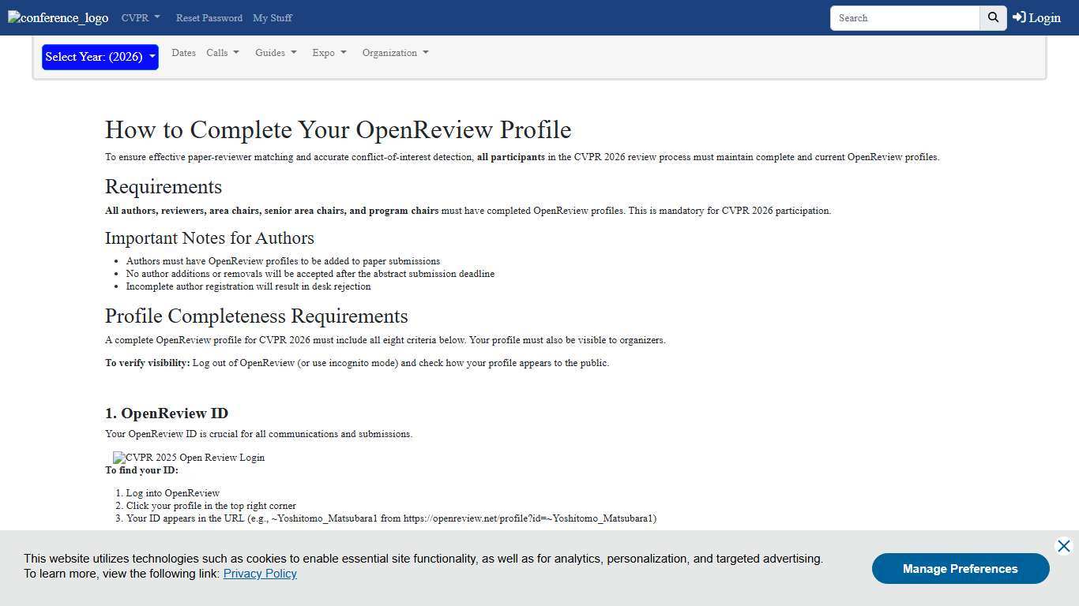Select the Dates menu item

click(183, 53)
